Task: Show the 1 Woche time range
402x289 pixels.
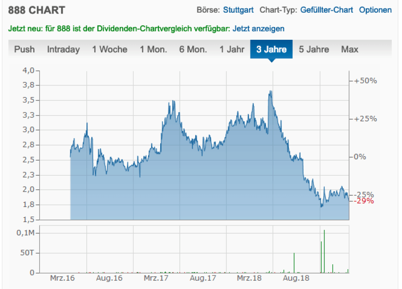Action: (x=109, y=49)
